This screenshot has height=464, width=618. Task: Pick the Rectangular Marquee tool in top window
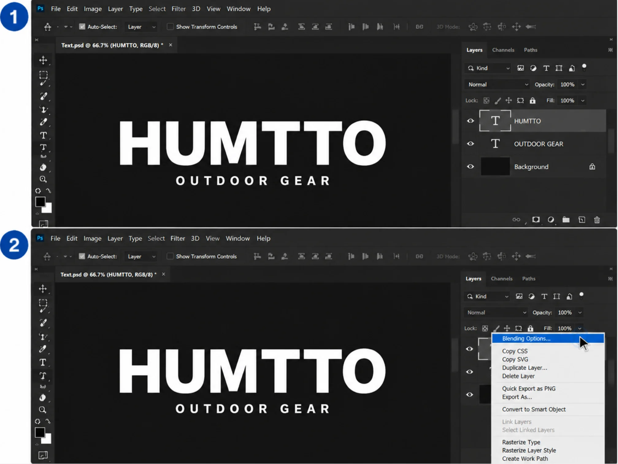tap(43, 75)
